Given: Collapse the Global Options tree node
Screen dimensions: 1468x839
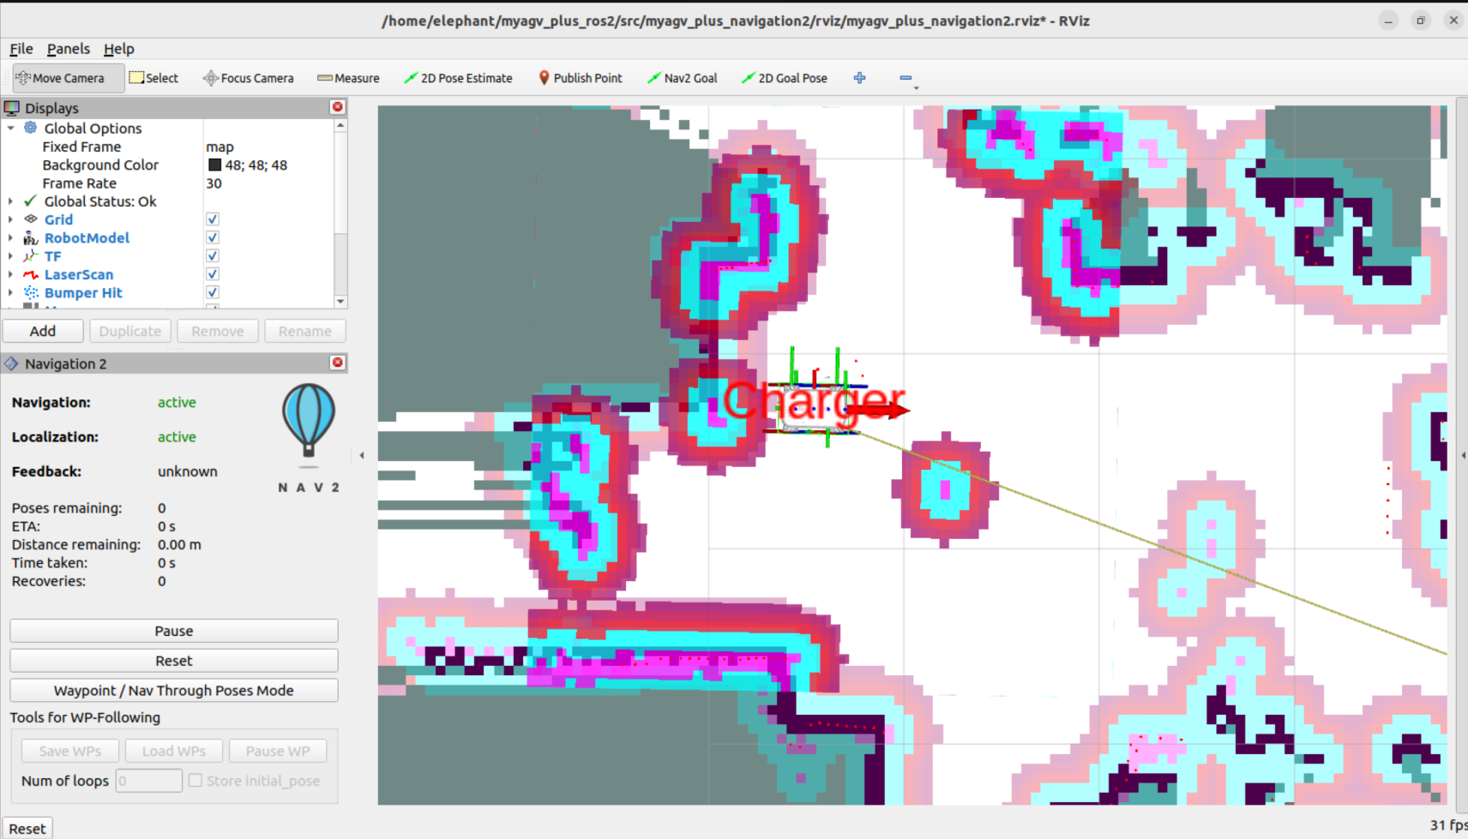Looking at the screenshot, I should pyautogui.click(x=11, y=128).
